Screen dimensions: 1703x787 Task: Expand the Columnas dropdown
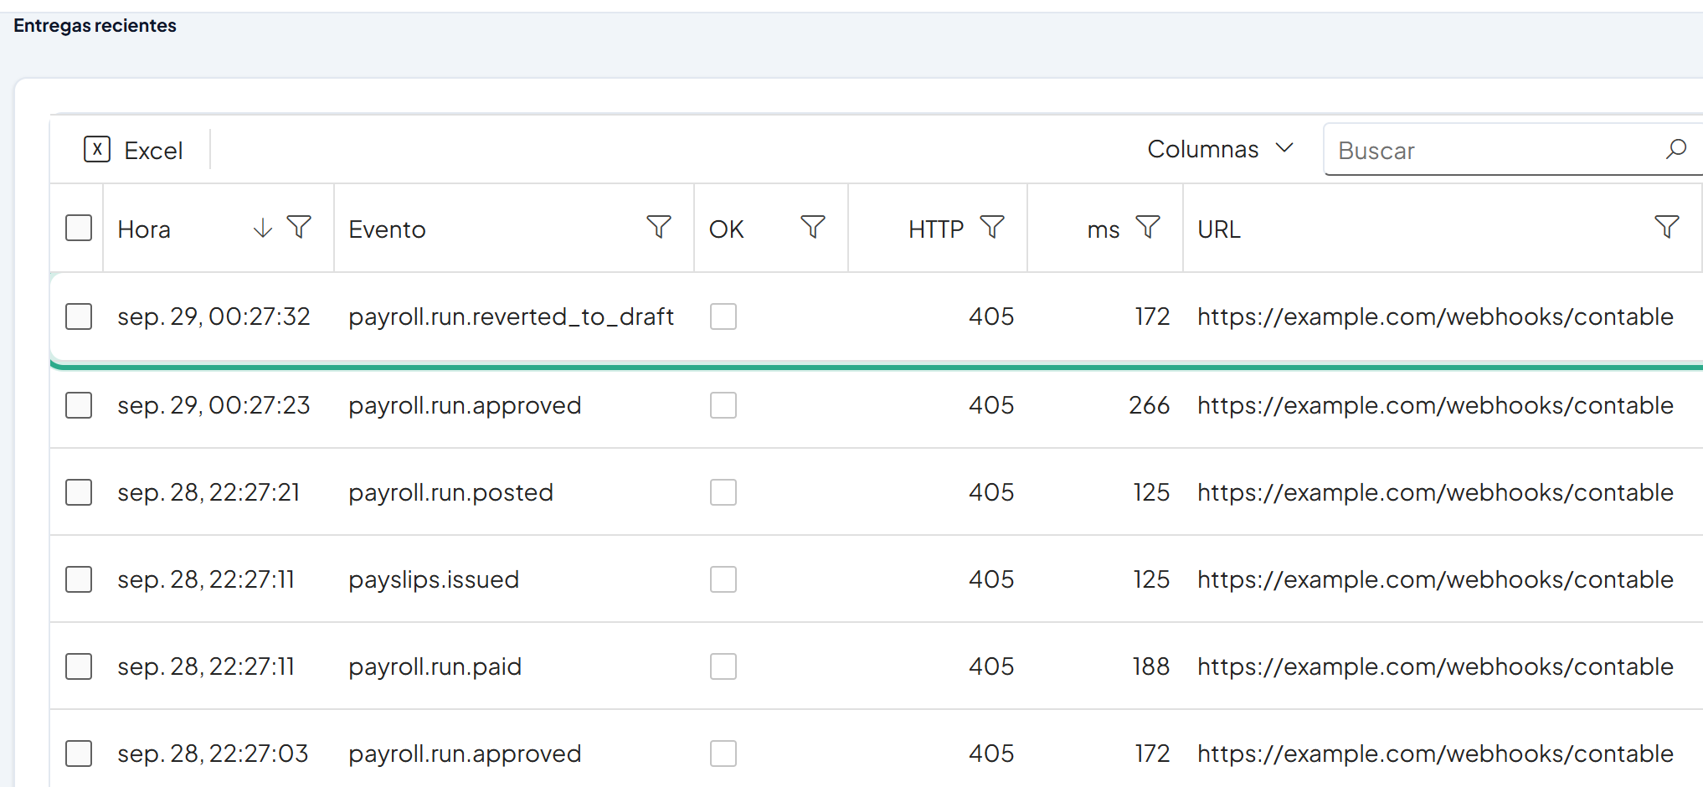pos(1221,149)
